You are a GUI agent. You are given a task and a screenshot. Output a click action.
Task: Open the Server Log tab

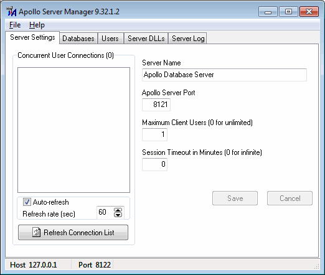pos(188,39)
